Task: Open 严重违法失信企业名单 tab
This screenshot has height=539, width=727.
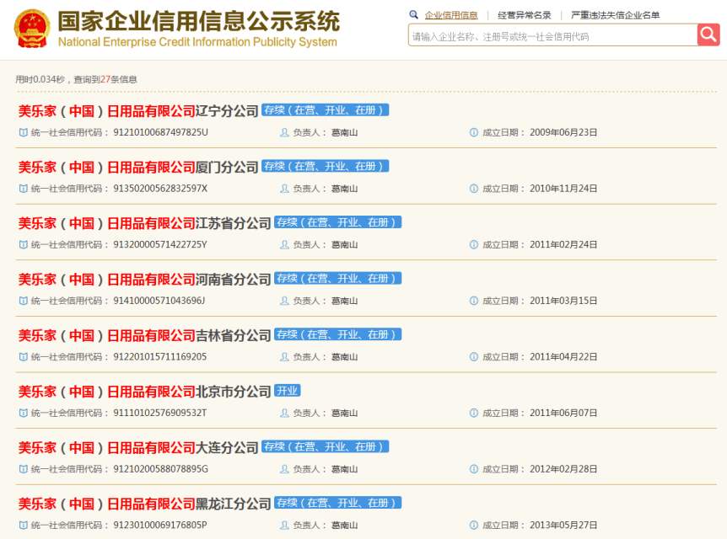Action: click(615, 15)
